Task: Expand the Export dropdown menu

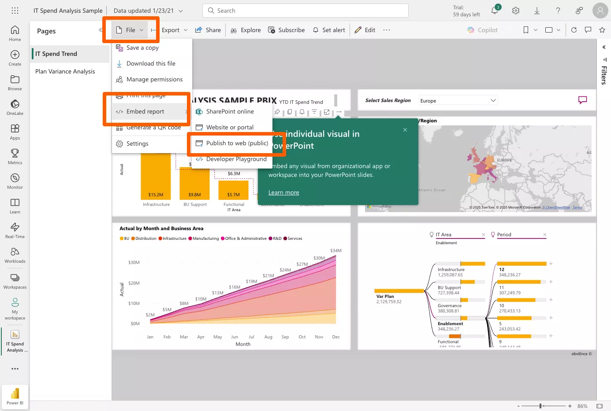Action: 174,30
